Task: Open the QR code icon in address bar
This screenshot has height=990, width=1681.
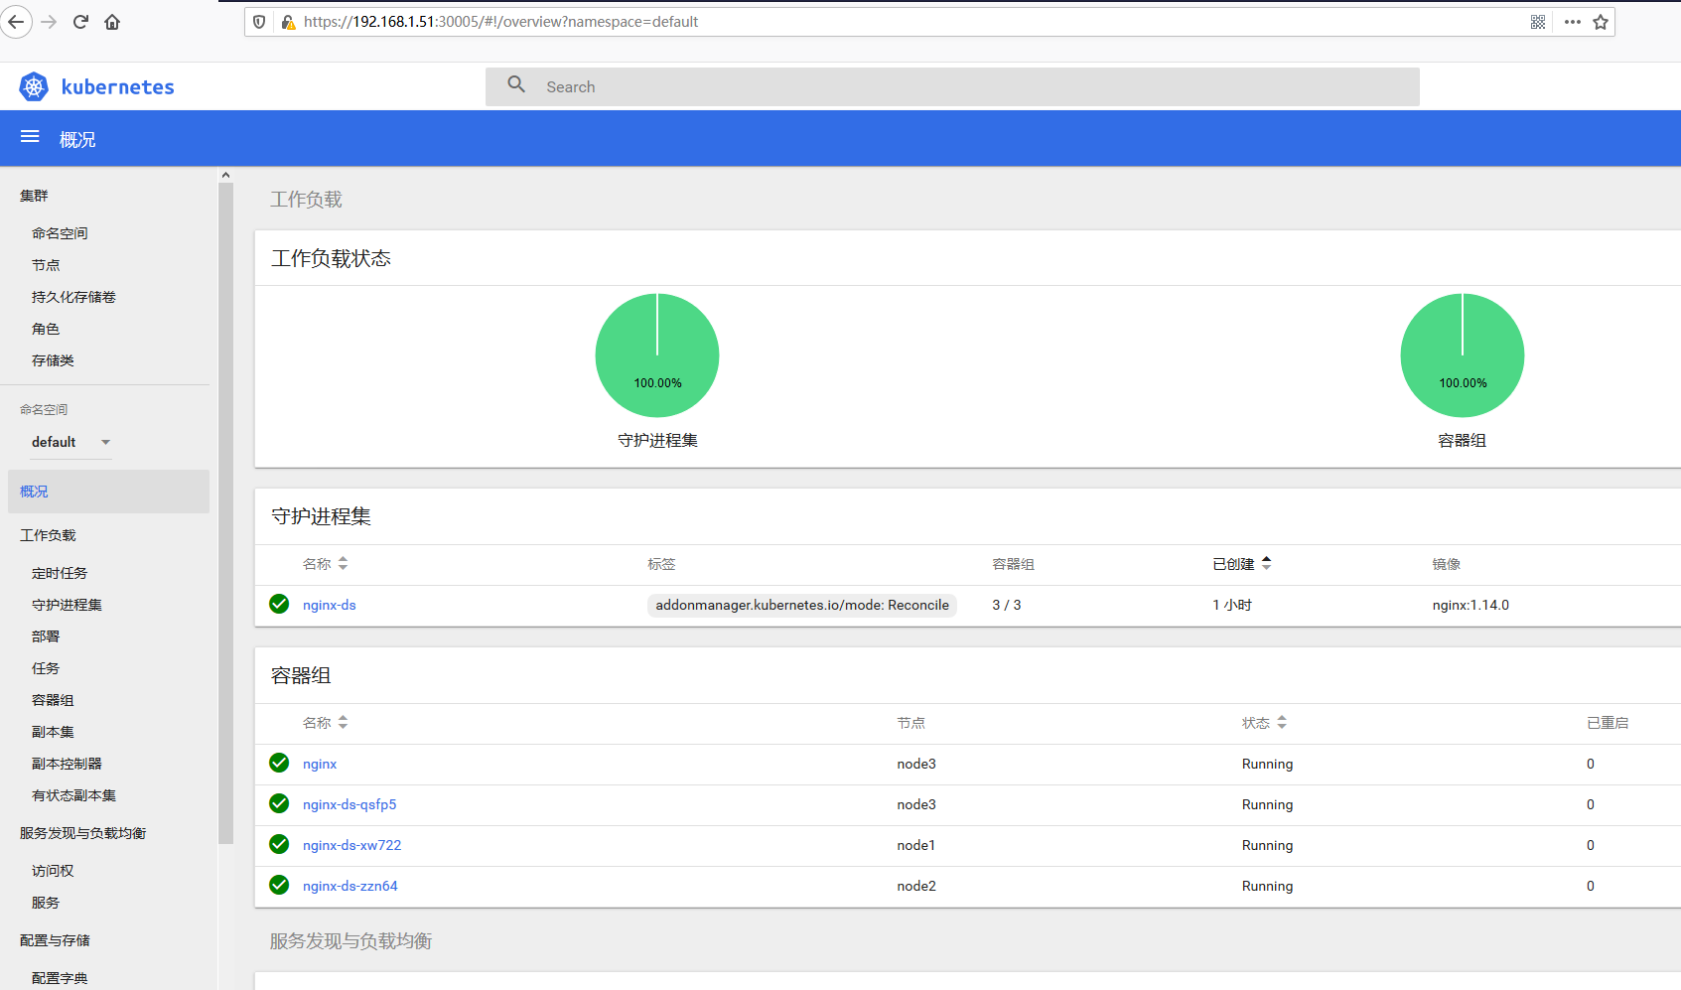Action: 1538,22
